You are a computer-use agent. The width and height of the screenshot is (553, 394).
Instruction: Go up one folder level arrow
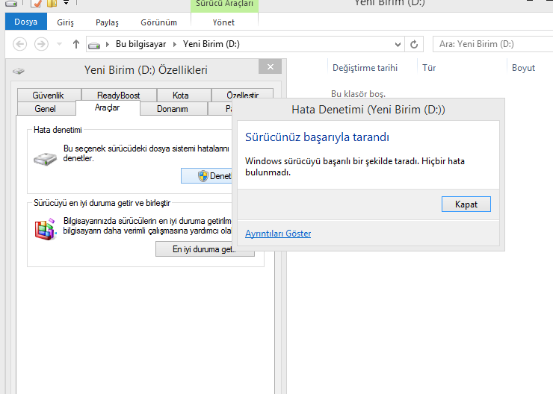(75, 44)
